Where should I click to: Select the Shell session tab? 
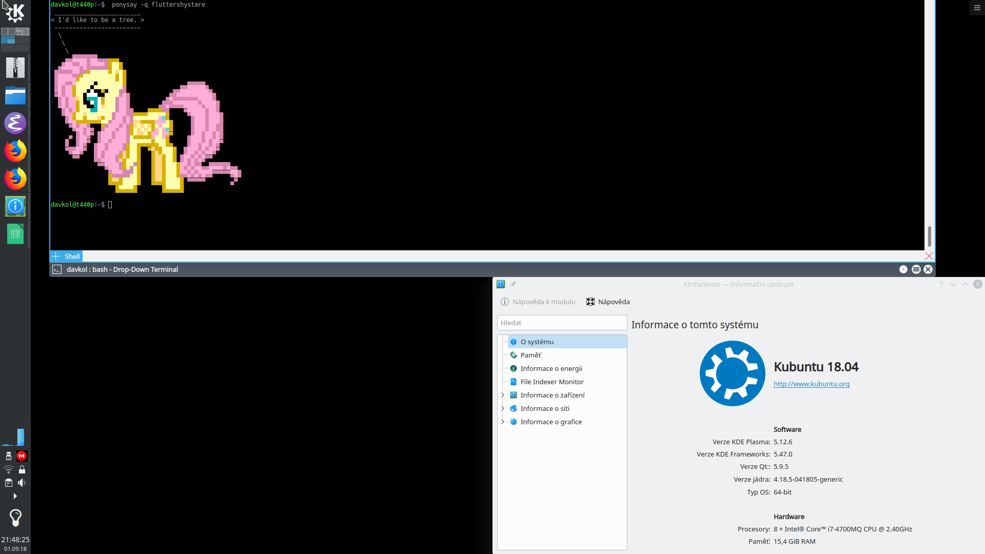[72, 256]
